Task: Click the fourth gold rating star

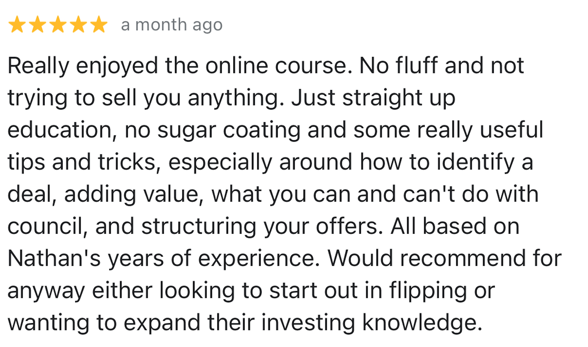Action: click(78, 24)
